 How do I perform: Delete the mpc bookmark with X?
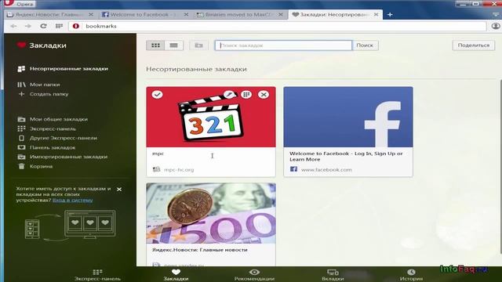(264, 95)
